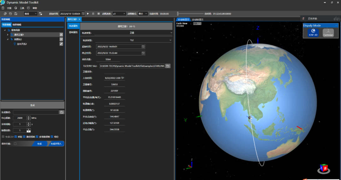This screenshot has height=180, width=341.
Task: Open the 帮助 menu
Action: pos(35,8)
